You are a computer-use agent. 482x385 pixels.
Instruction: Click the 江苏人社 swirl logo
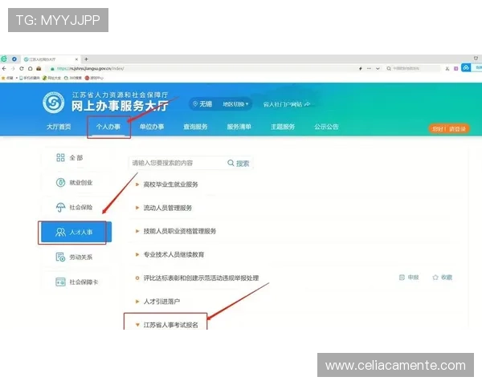point(54,102)
